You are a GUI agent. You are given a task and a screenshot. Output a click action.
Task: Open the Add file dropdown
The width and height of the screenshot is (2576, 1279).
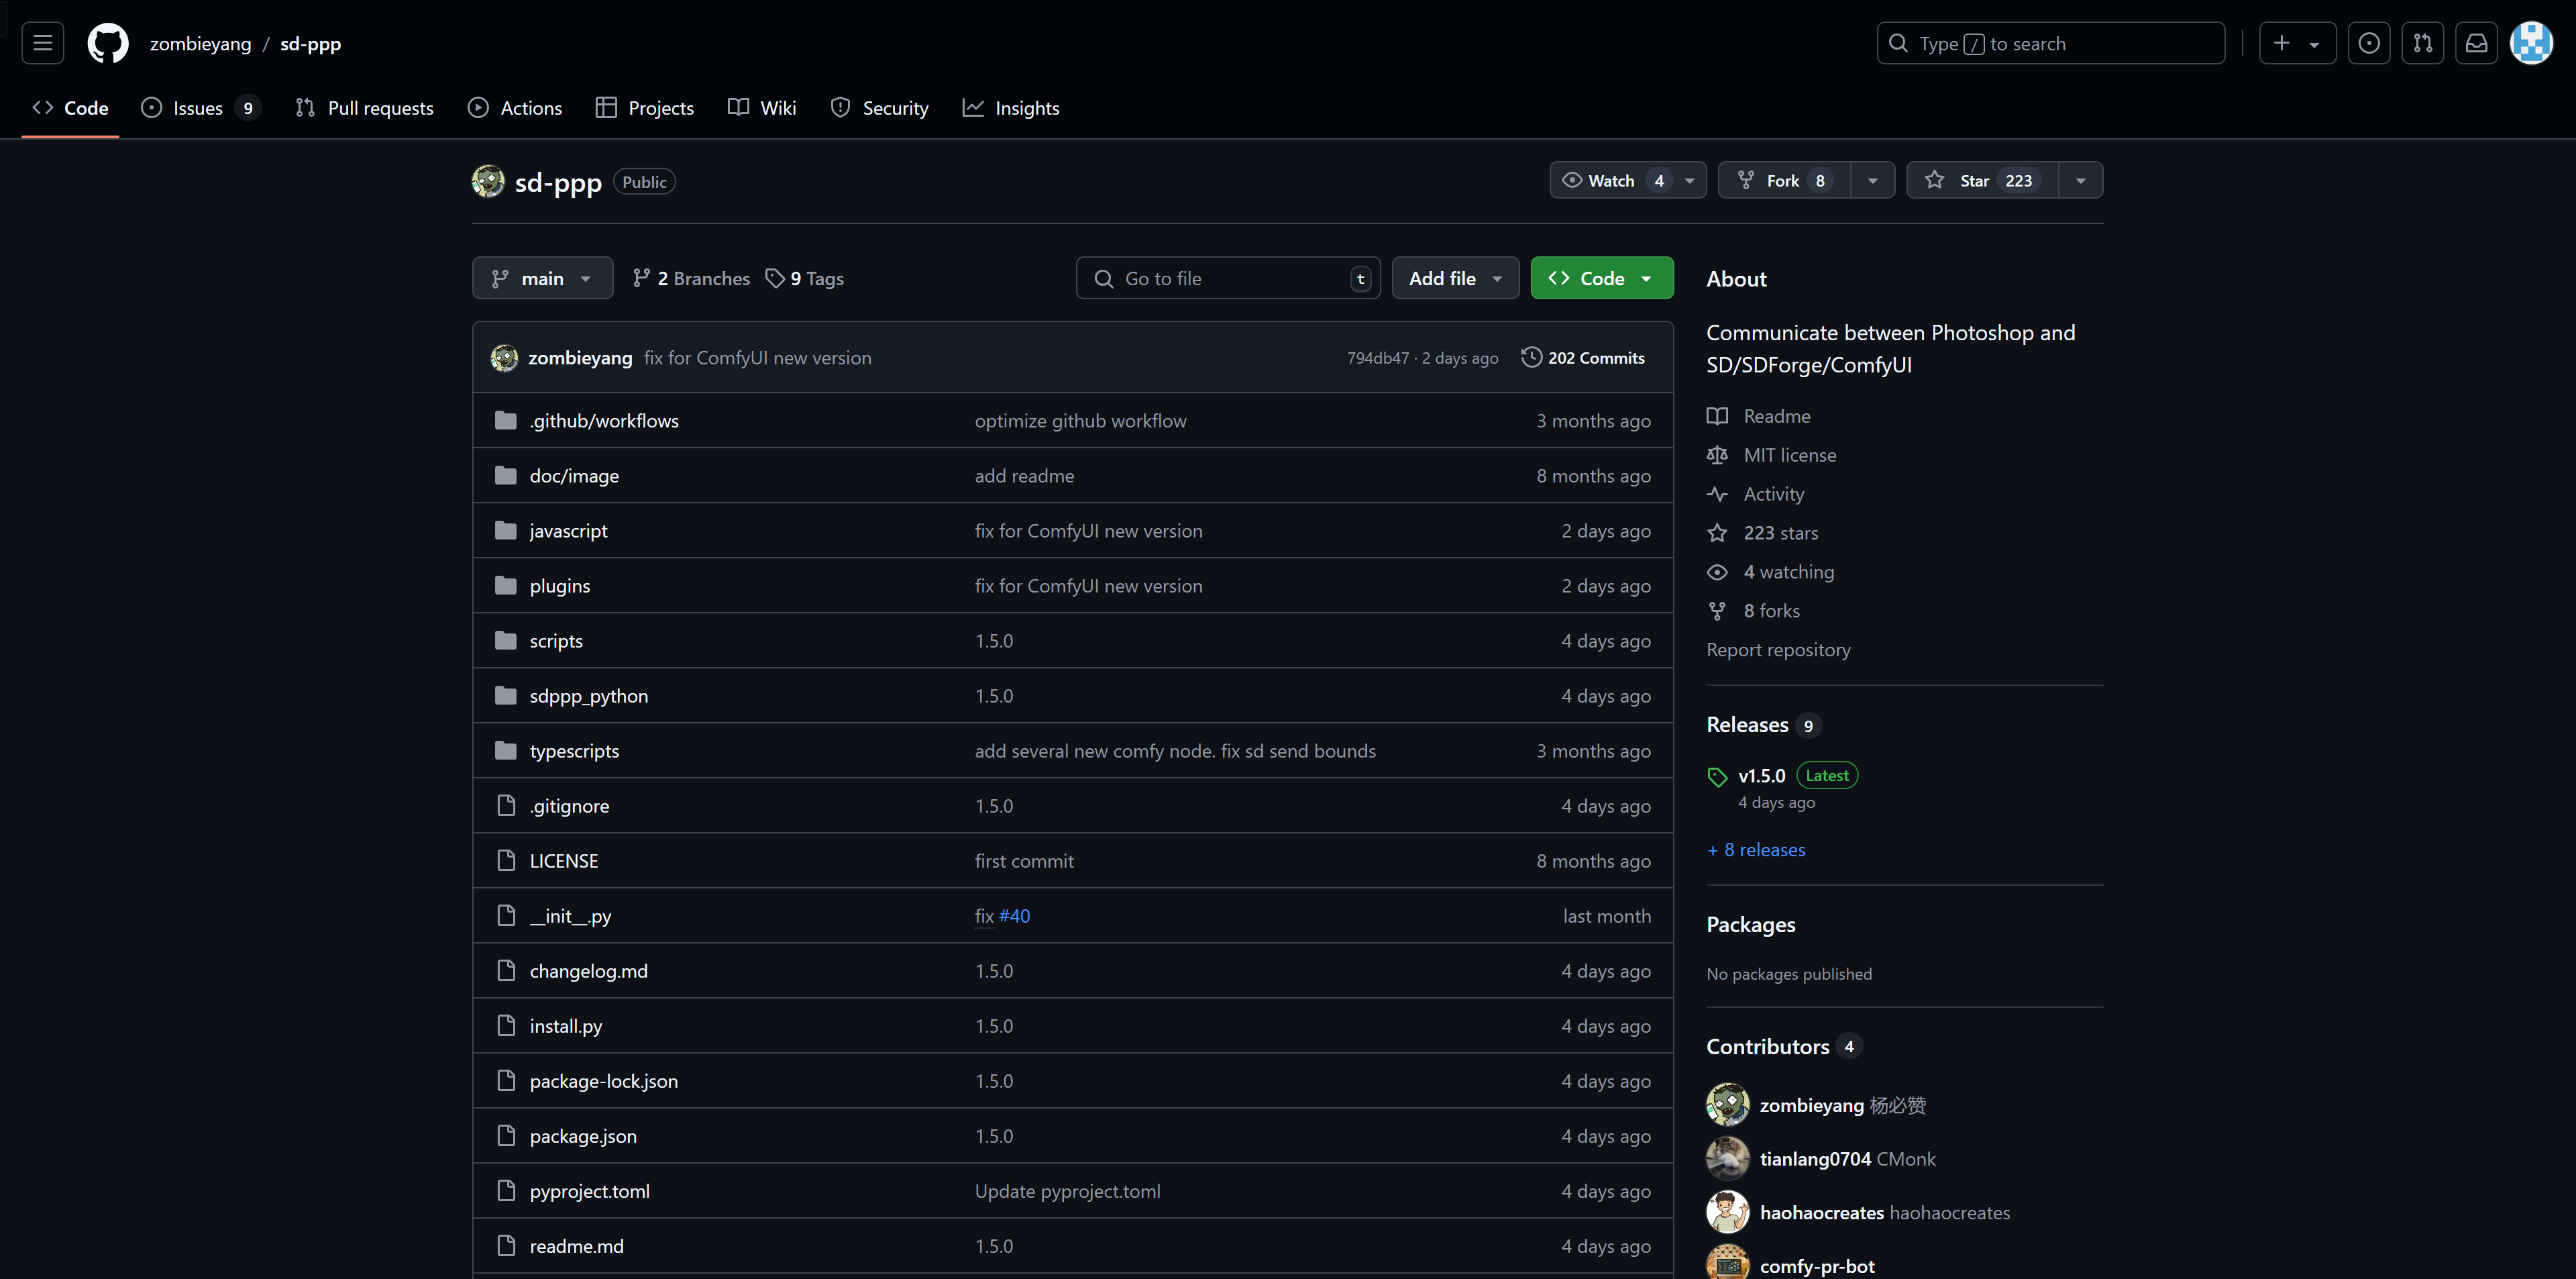(1455, 278)
